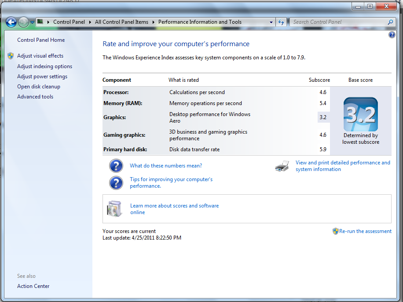The height and width of the screenshot is (302, 403).
Task: Click the blue Back arrow button
Action: 11,22
